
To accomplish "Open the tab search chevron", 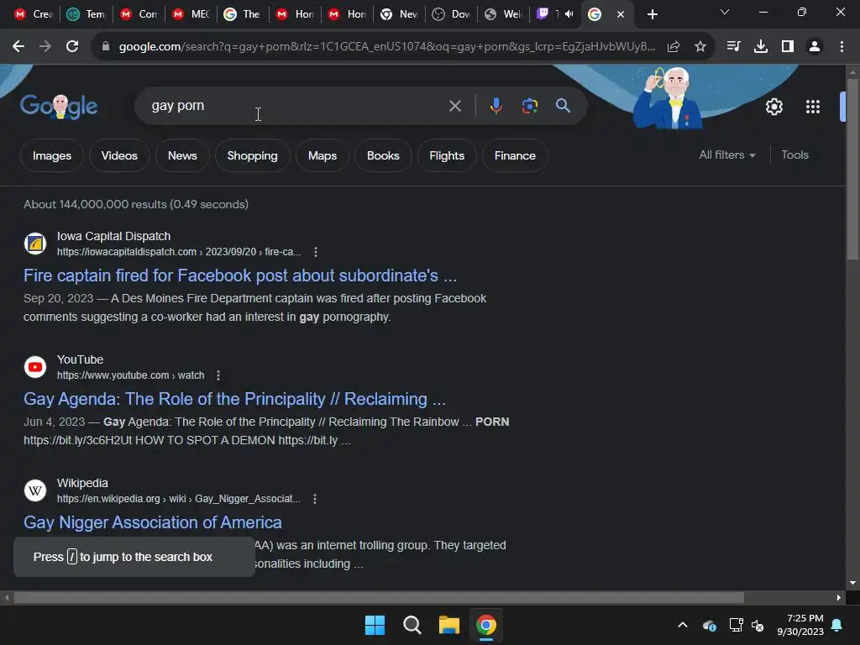I will pyautogui.click(x=725, y=12).
